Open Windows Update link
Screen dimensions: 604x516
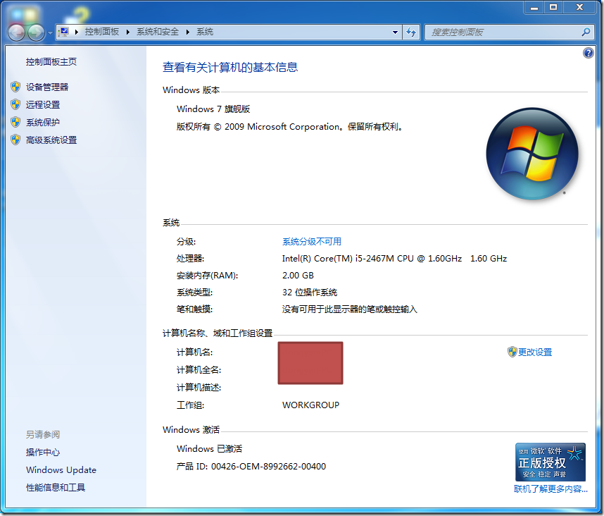(61, 470)
